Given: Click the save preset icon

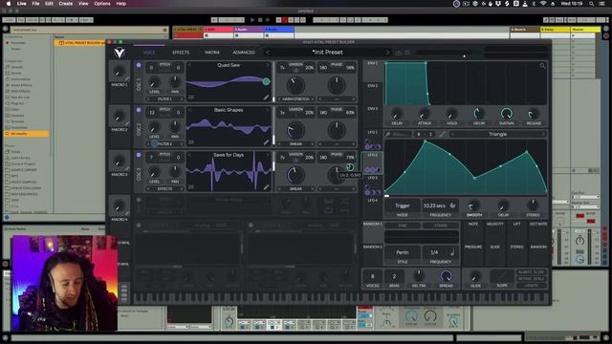Looking at the screenshot, I should pos(398,53).
